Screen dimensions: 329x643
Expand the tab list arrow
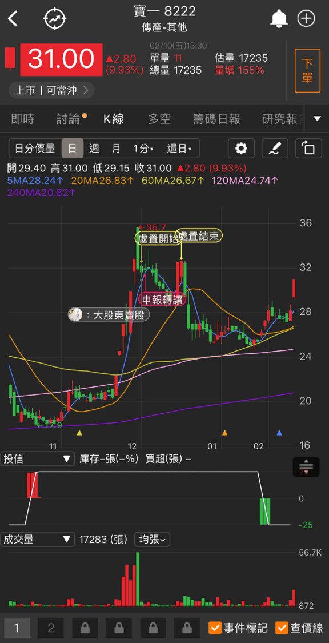(x=316, y=119)
